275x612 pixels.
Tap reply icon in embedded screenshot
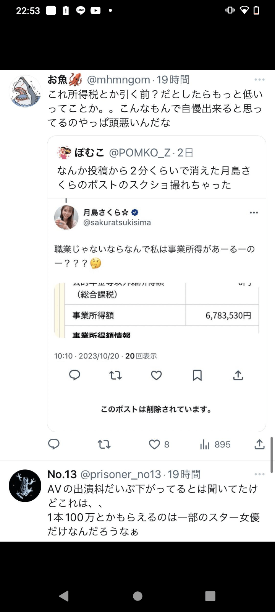pos(74,375)
